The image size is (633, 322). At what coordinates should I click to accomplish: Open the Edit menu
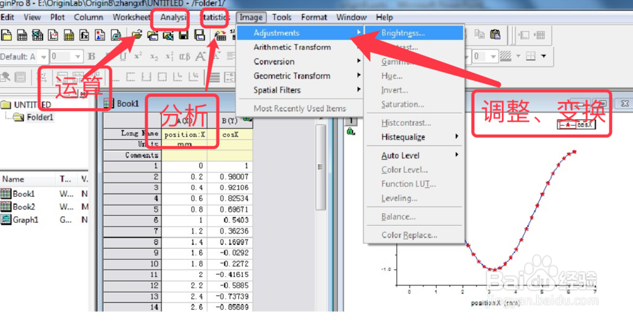point(7,17)
